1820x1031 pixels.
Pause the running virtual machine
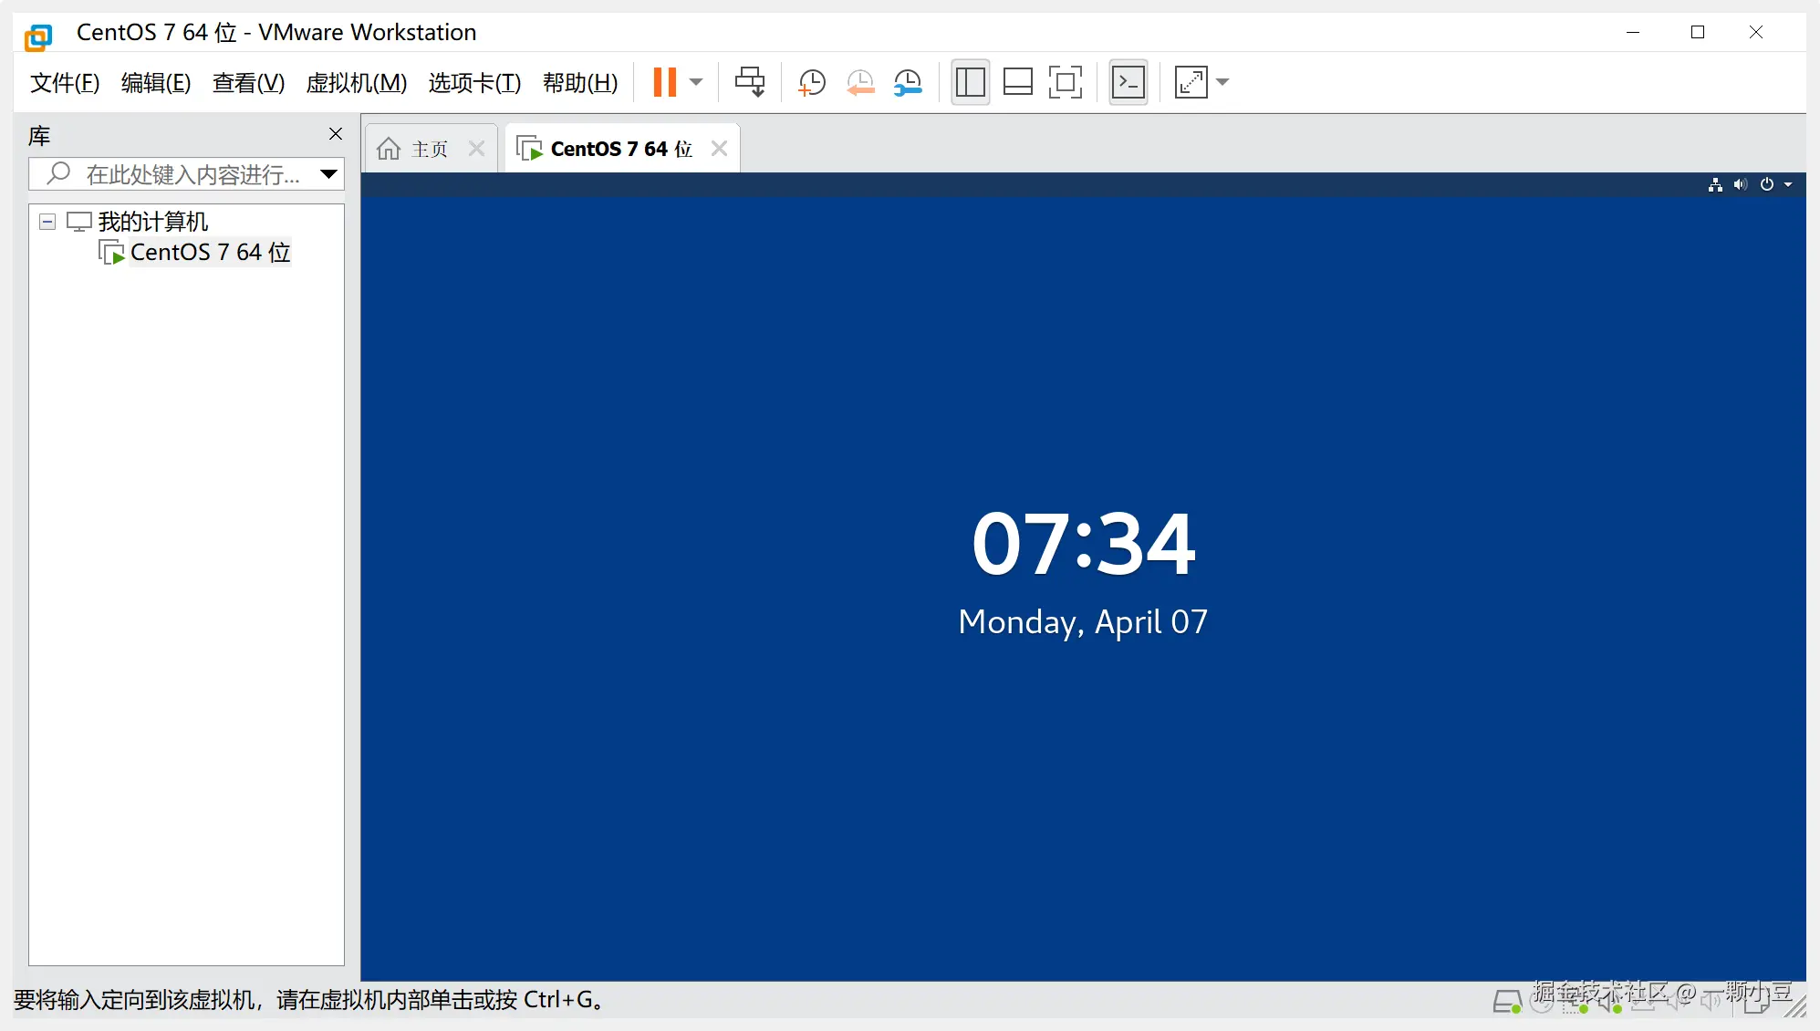(665, 82)
